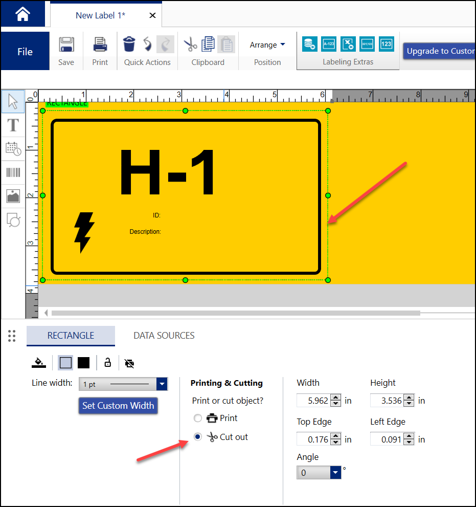Viewport: 476px width, 507px height.
Task: Select the Text tool in the sidebar
Action: (13, 125)
